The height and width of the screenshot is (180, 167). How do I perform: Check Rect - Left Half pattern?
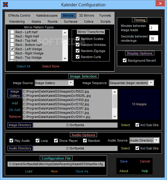point(12,32)
